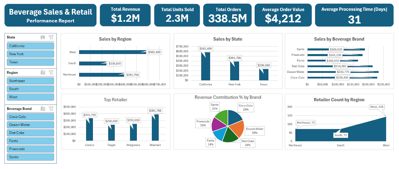
Task: Select Powerade in Beverage Brand slicer
Action: pos(30,149)
